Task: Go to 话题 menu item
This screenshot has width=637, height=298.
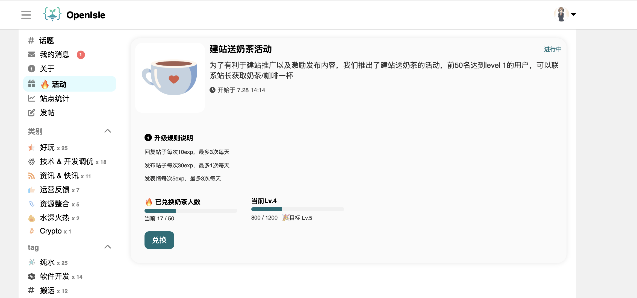Action: pyautogui.click(x=70, y=40)
